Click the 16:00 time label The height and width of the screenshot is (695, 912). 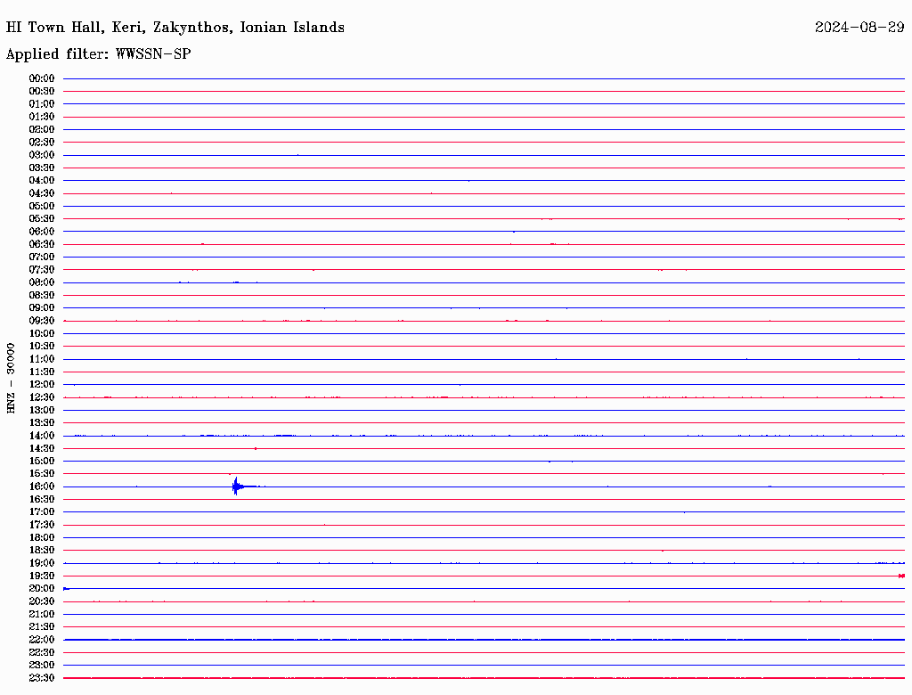coord(42,487)
